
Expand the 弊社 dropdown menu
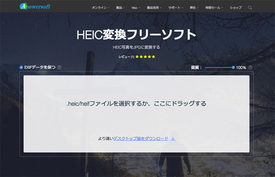point(194,8)
